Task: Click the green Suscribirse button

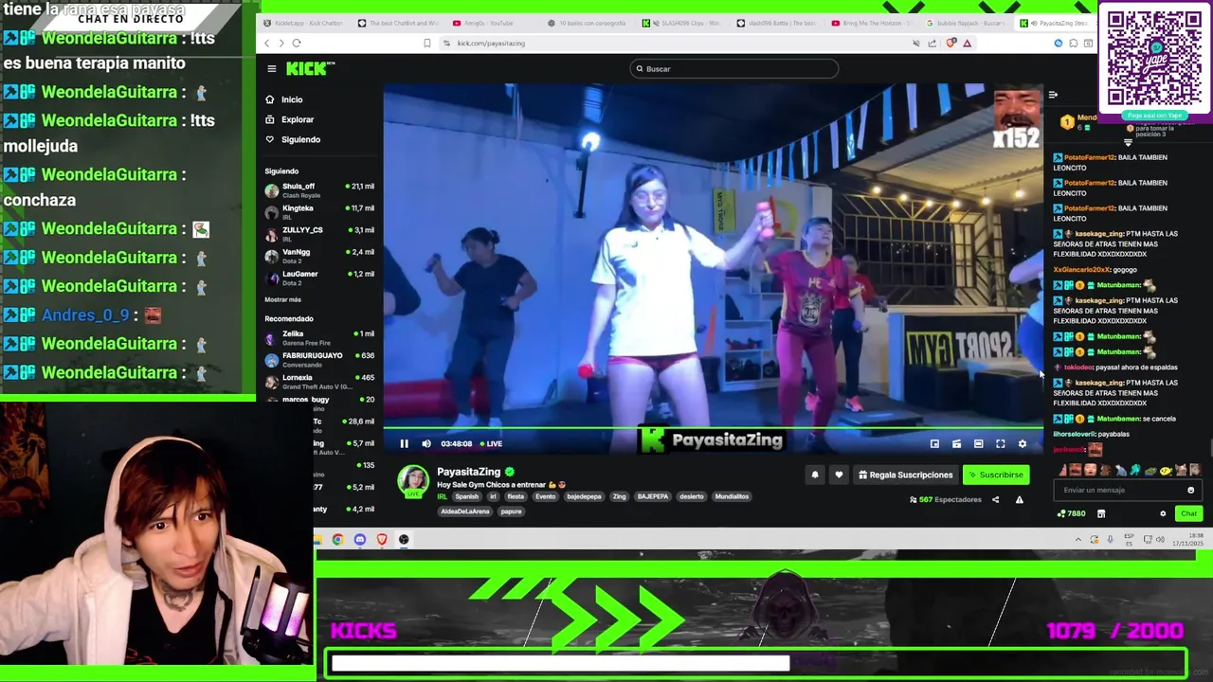Action: point(996,475)
